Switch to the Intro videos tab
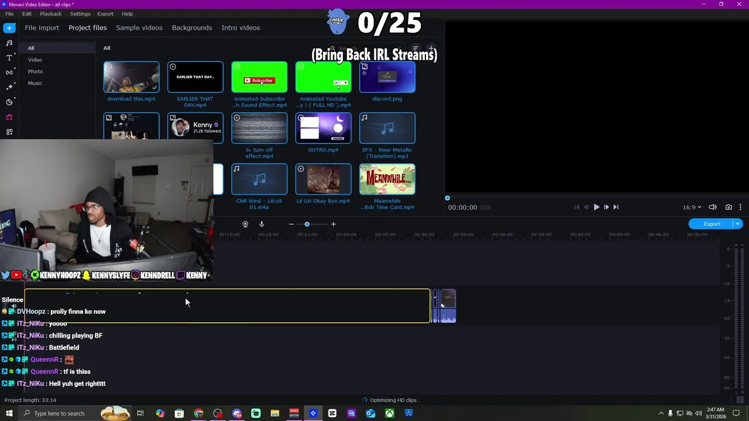Screen dimensions: 749x421 click(240, 27)
